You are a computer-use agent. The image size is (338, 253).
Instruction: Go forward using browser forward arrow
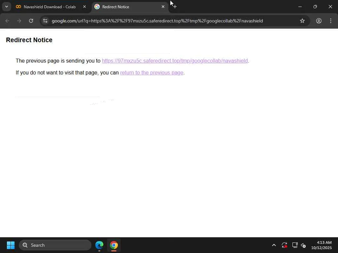pyautogui.click(x=19, y=21)
